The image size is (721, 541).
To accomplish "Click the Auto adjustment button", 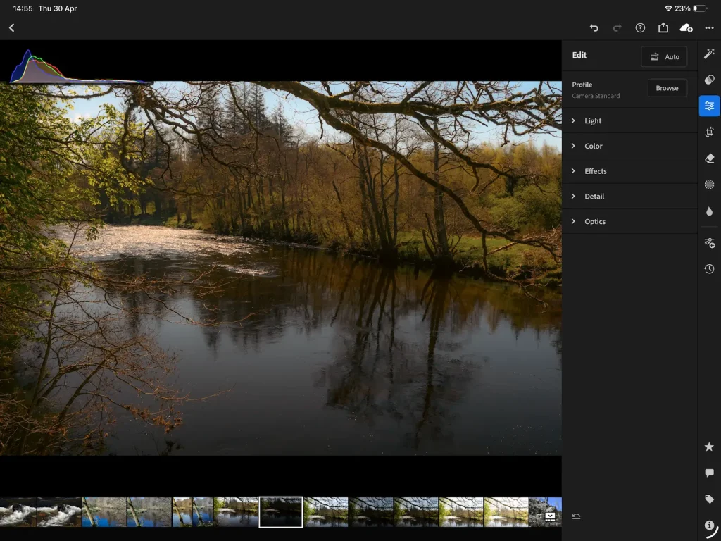I will point(663,56).
